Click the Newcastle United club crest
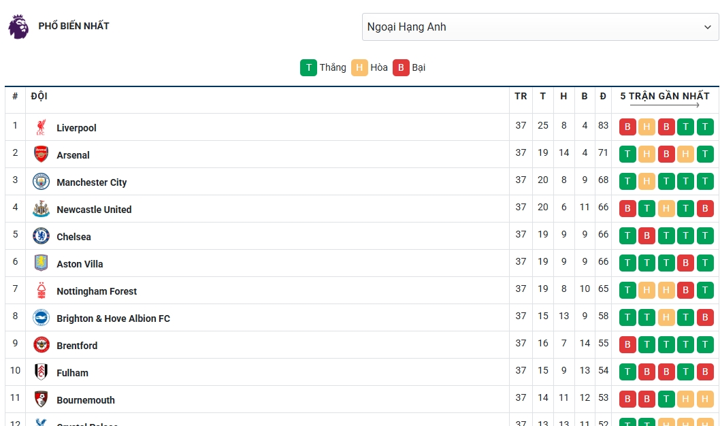This screenshot has width=720, height=426. tap(41, 209)
